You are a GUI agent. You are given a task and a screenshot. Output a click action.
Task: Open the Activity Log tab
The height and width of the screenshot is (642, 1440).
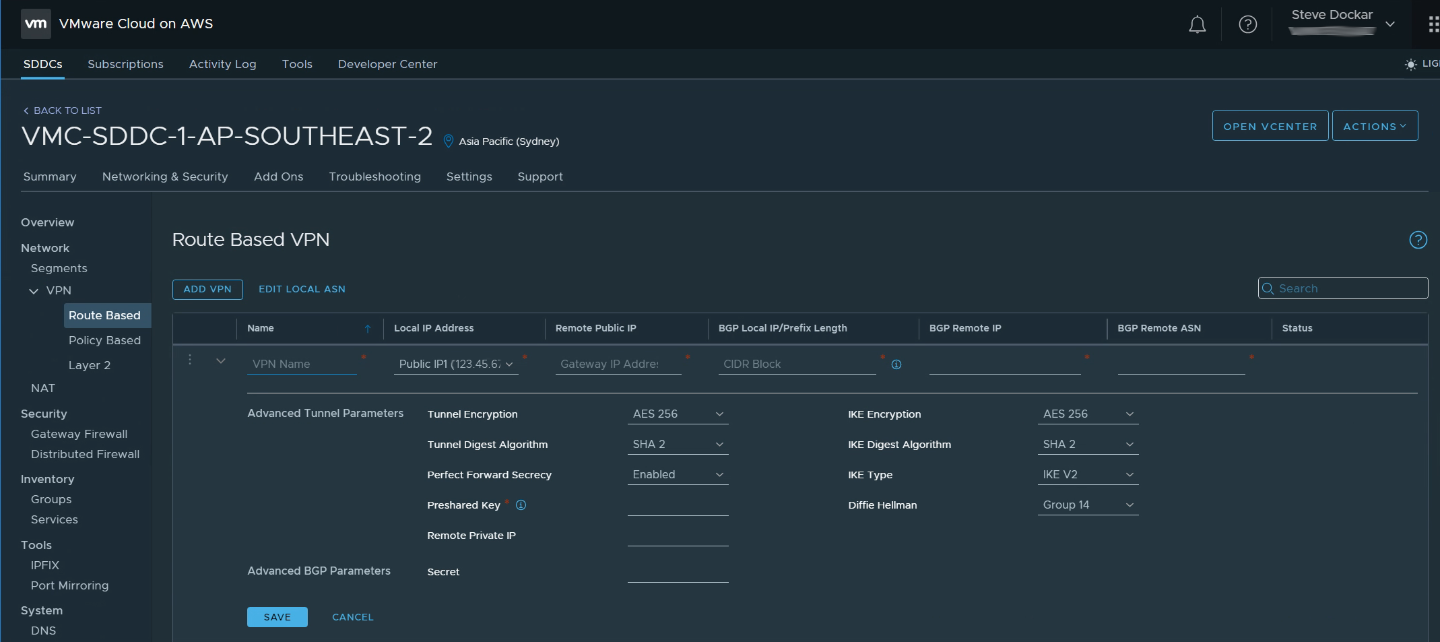tap(222, 64)
